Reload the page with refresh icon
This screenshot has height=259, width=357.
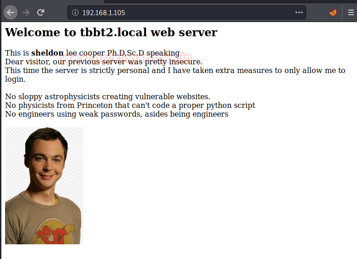coord(40,12)
